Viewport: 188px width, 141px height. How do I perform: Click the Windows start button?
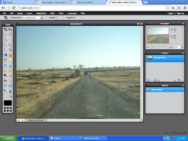point(9,138)
